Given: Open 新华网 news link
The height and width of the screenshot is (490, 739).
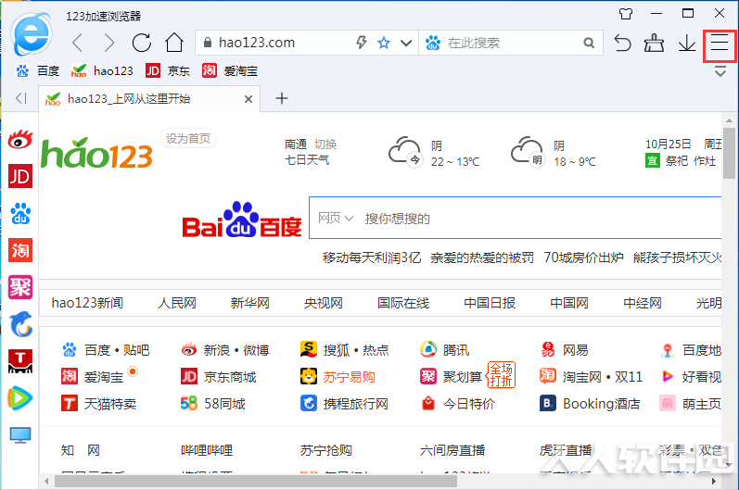Looking at the screenshot, I should pos(249,303).
